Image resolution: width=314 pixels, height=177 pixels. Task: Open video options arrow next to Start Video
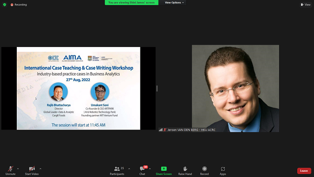40,169
